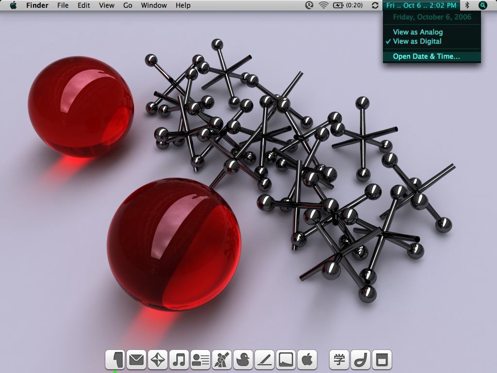
Task: Select the checked View as Digital option
Action: click(431, 41)
